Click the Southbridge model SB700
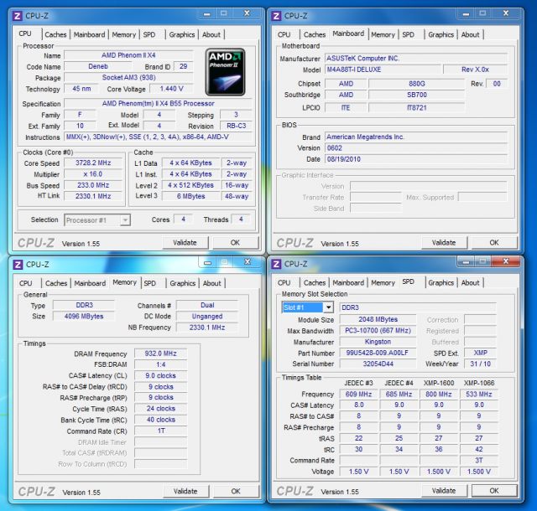This screenshot has height=511, width=537. pos(417,95)
